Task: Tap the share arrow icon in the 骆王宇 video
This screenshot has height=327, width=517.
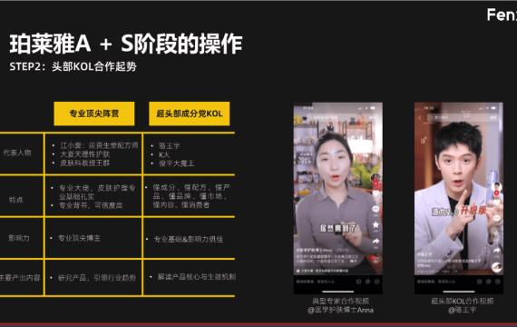Action: 496,250
